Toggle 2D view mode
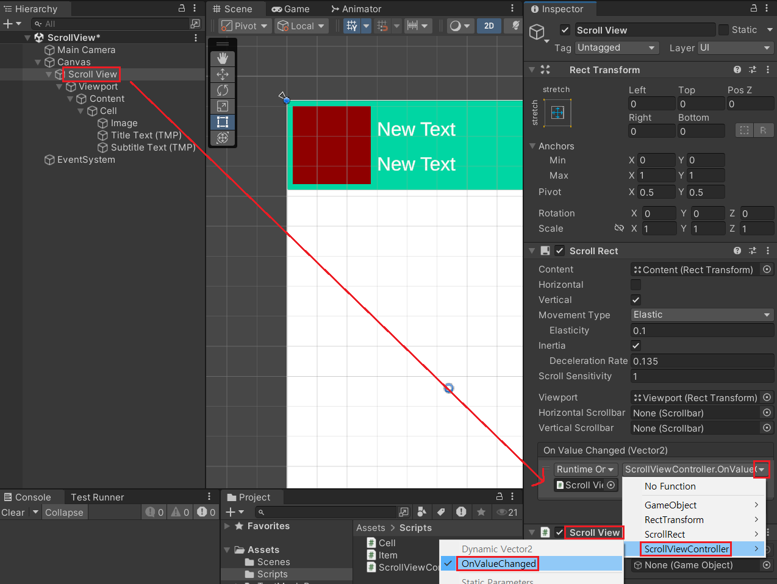Image resolution: width=777 pixels, height=584 pixels. click(489, 26)
